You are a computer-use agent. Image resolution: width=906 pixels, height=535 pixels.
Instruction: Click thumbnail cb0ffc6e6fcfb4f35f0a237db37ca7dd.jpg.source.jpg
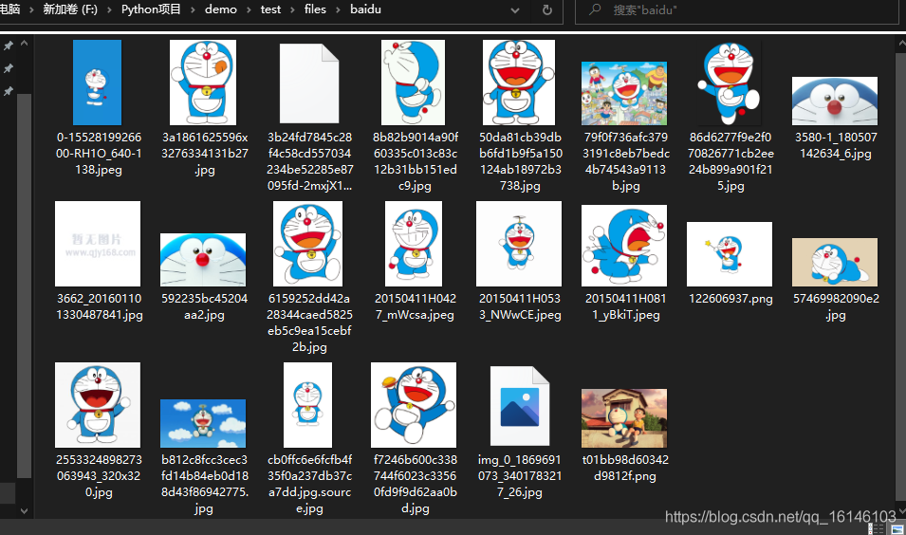click(x=308, y=404)
